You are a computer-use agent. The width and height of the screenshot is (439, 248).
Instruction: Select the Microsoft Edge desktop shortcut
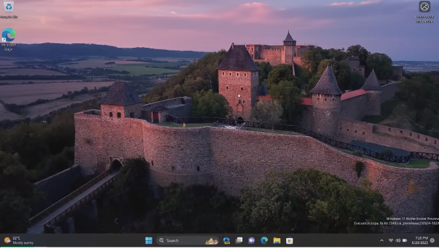(x=8, y=39)
